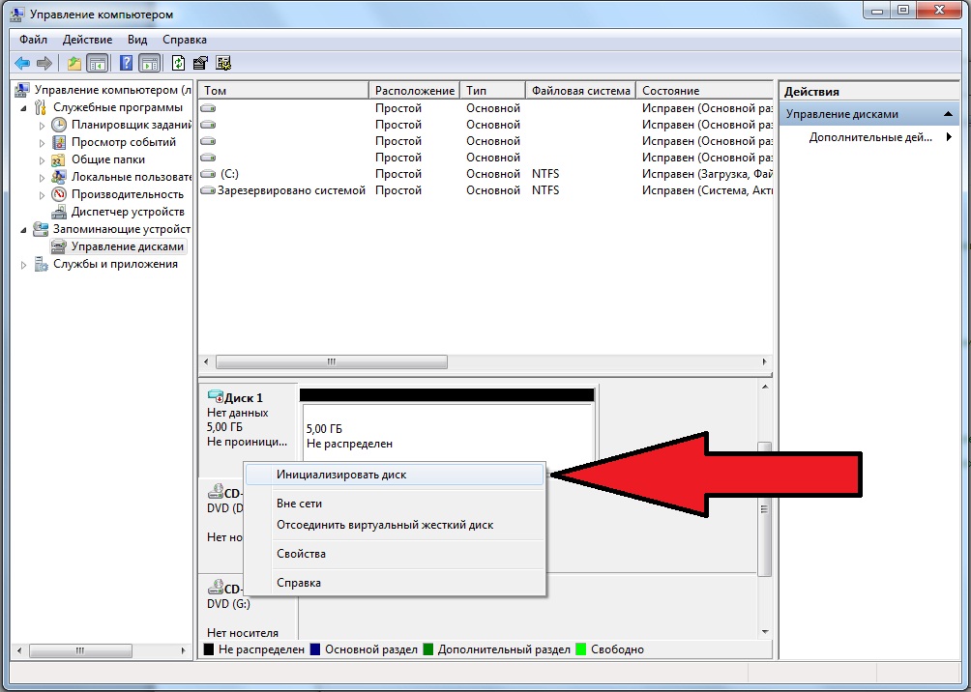Click the Общие папки folder icon
Screen dimensions: 971x692
pos(59,159)
